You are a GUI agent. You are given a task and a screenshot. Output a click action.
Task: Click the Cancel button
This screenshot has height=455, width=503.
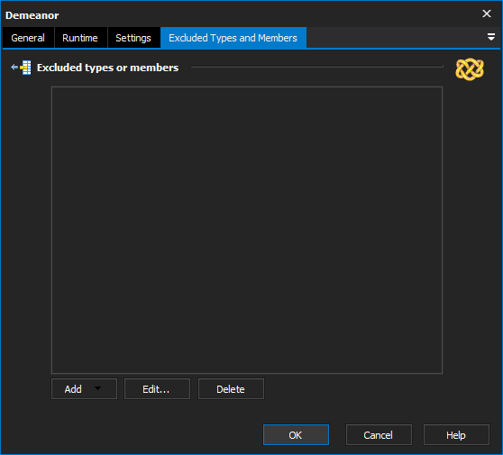click(379, 435)
